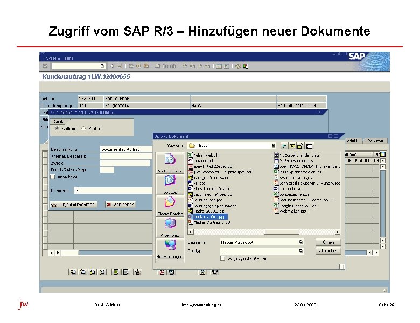This screenshot has height=323, width=420.
Task: Select the Fehler_web.xls file
Action: [204, 155]
